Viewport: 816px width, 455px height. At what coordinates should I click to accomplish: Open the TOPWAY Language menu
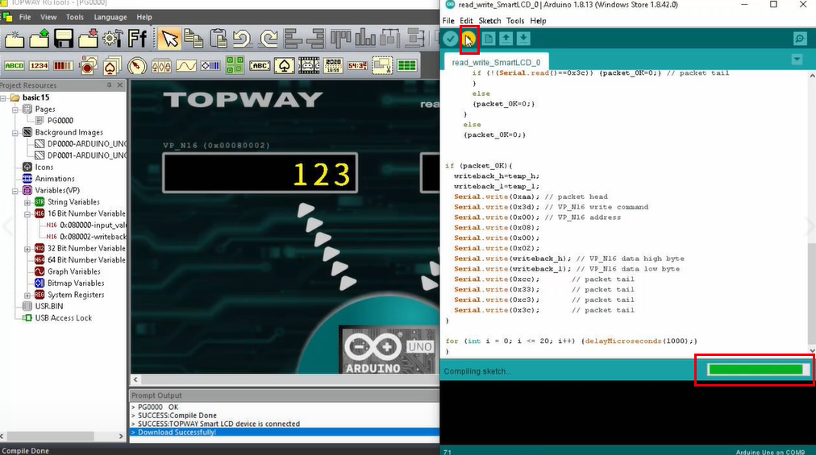pos(110,17)
